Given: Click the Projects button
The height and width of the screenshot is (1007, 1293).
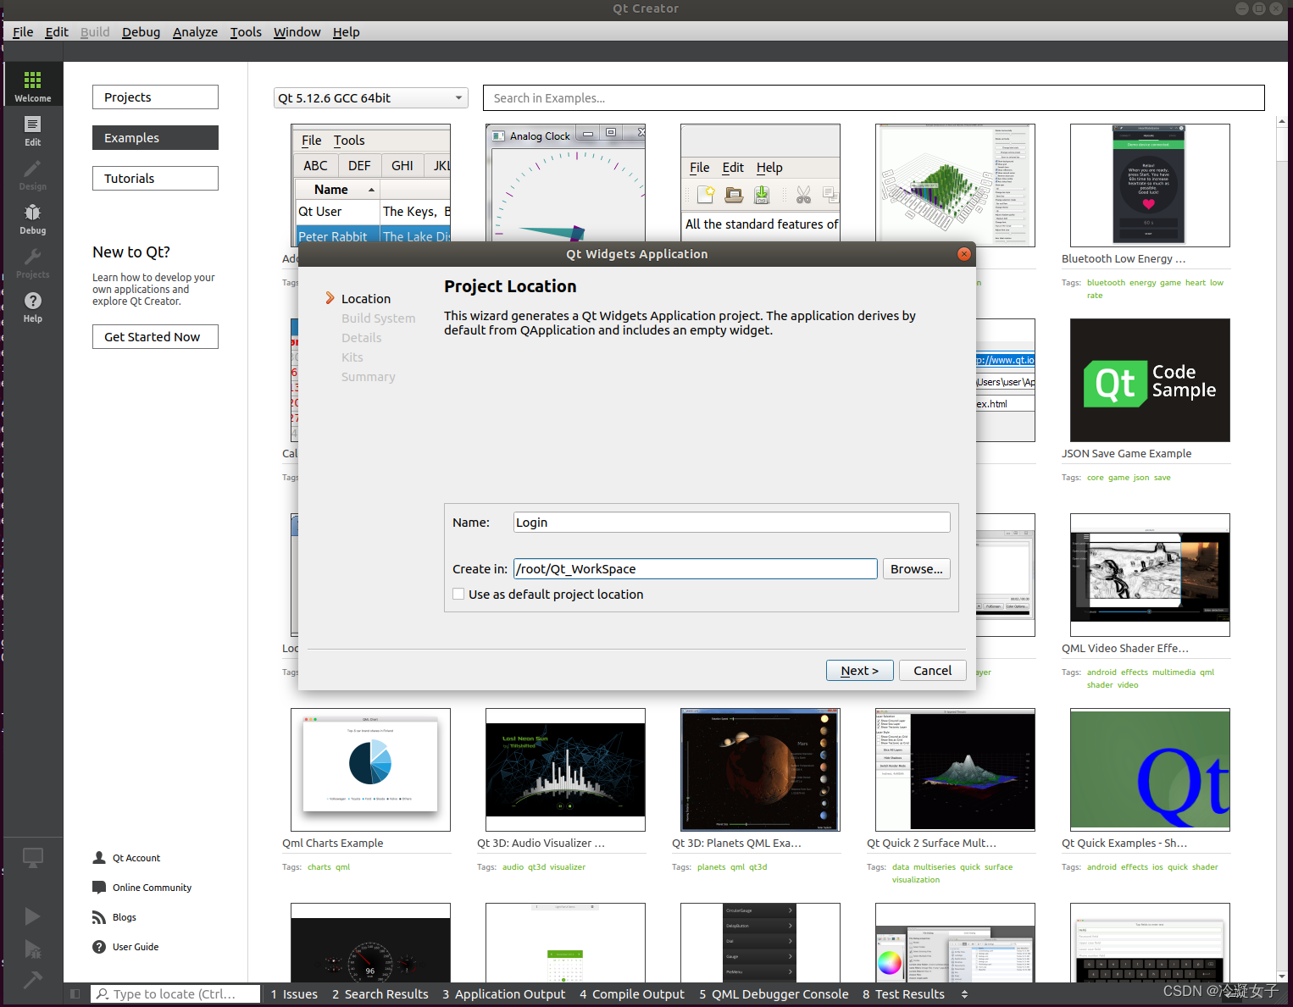Looking at the screenshot, I should point(155,97).
